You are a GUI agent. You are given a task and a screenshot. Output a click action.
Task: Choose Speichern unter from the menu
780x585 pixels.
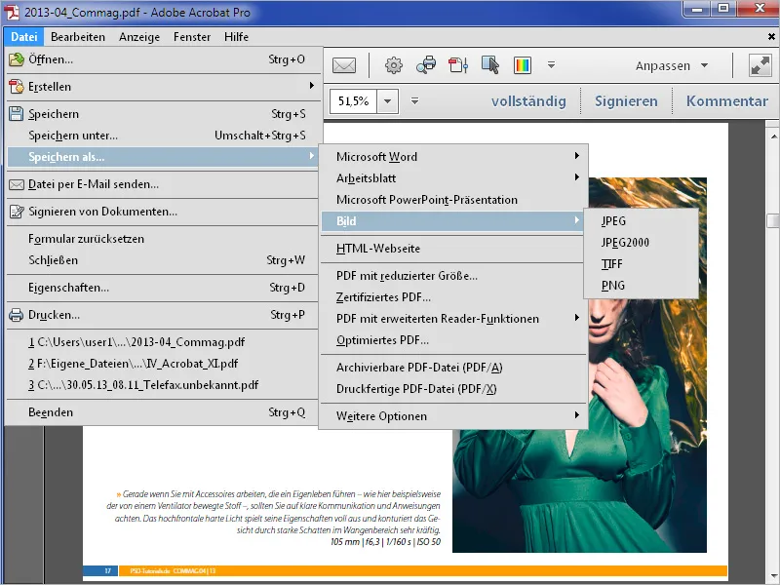tap(162, 136)
